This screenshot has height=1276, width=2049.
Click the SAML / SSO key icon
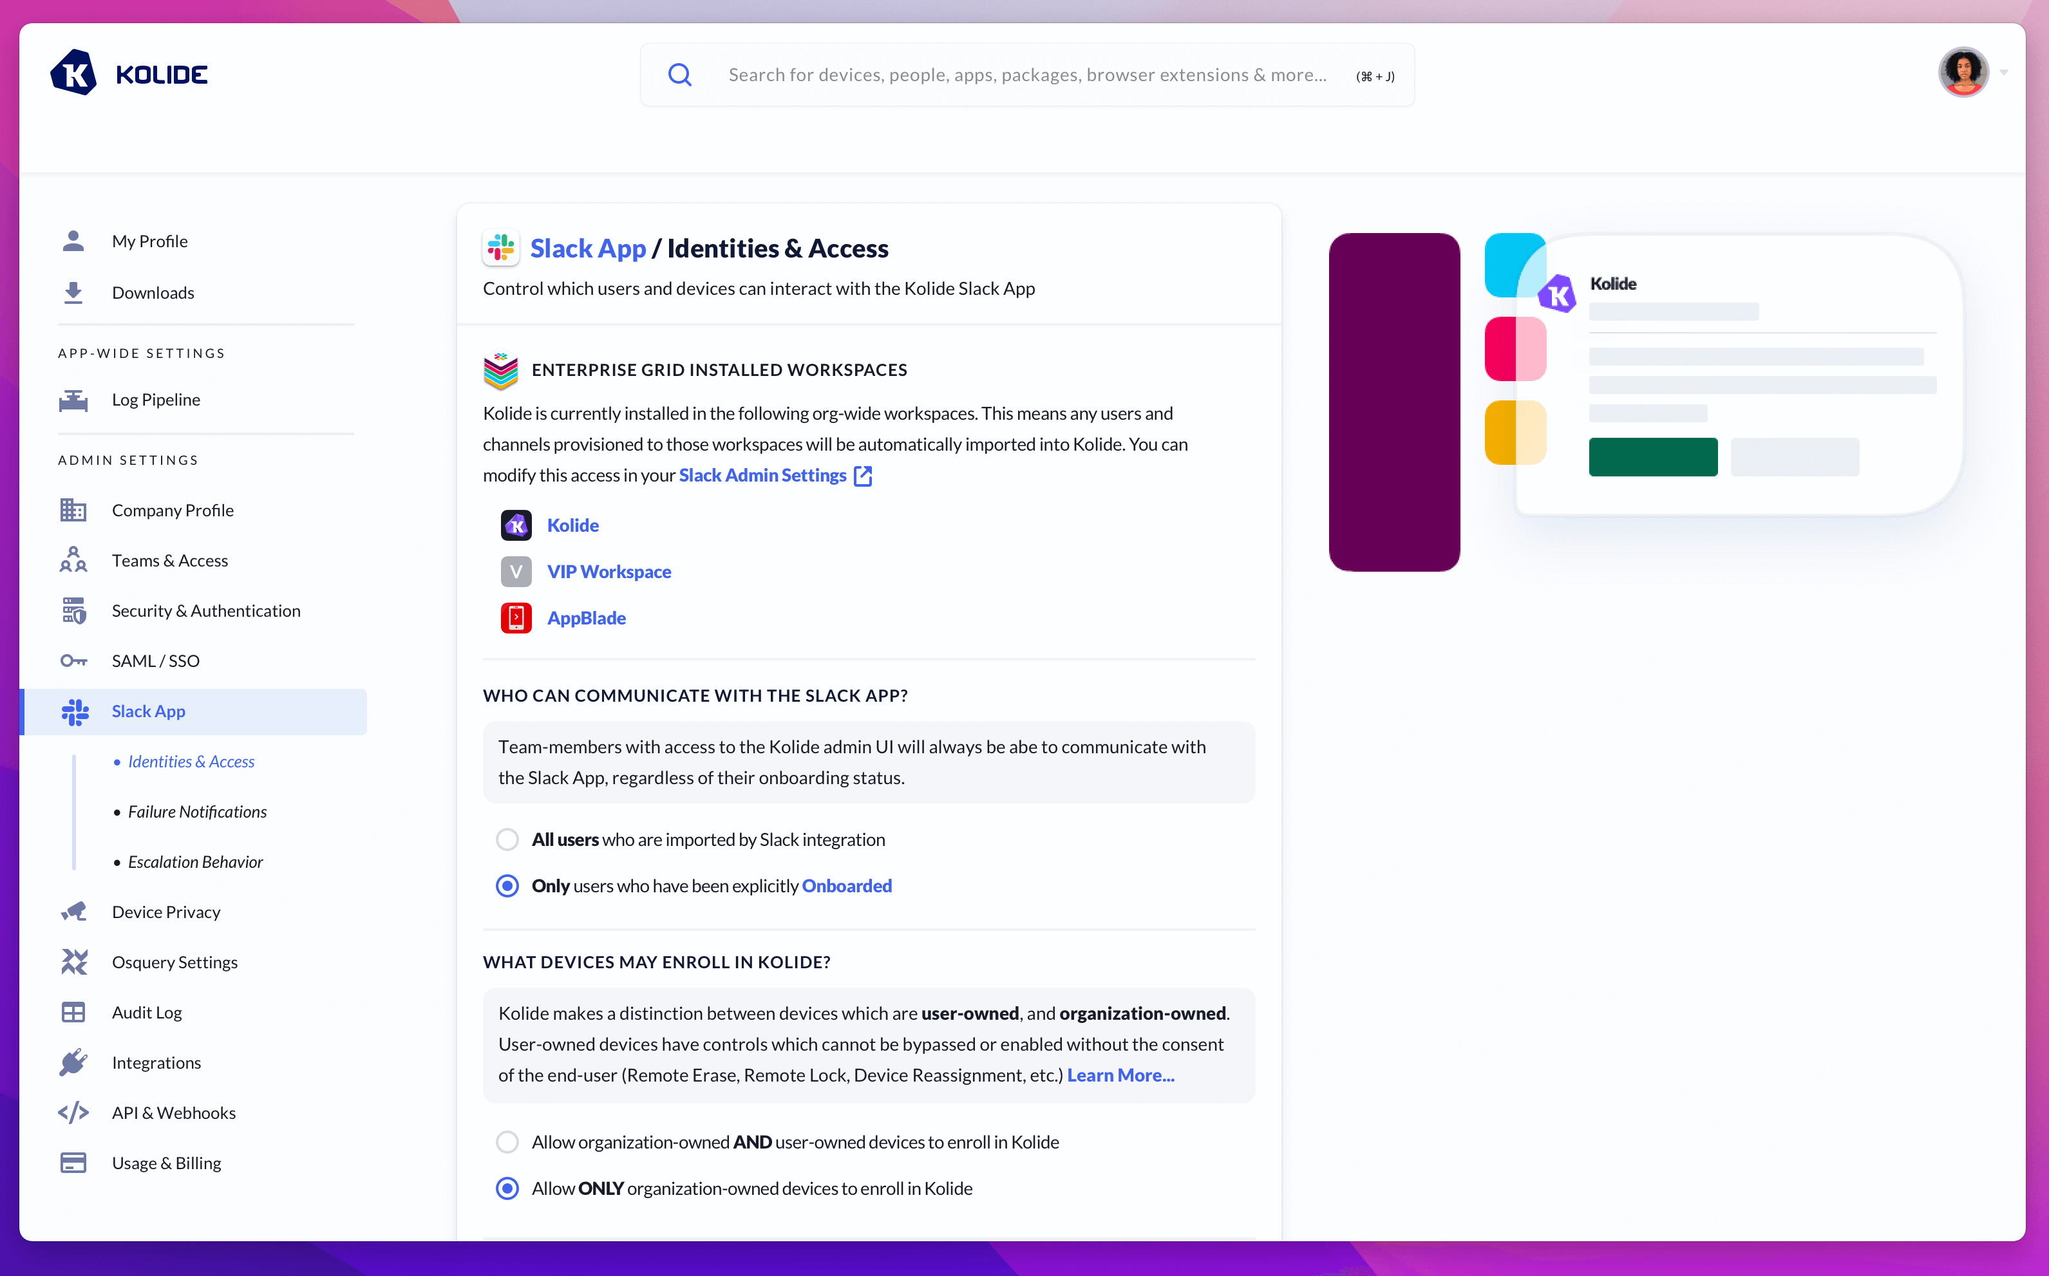tap(73, 661)
